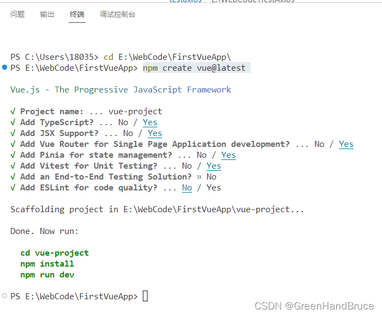This screenshot has height=315, width=382.
Task: Switch to the 问题 tab
Action: click(17, 14)
